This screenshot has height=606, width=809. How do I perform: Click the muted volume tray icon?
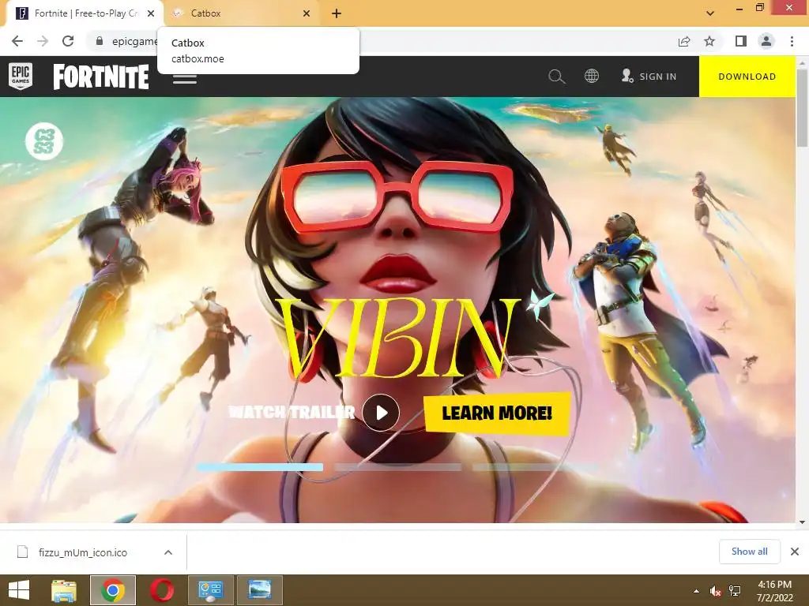(x=715, y=591)
